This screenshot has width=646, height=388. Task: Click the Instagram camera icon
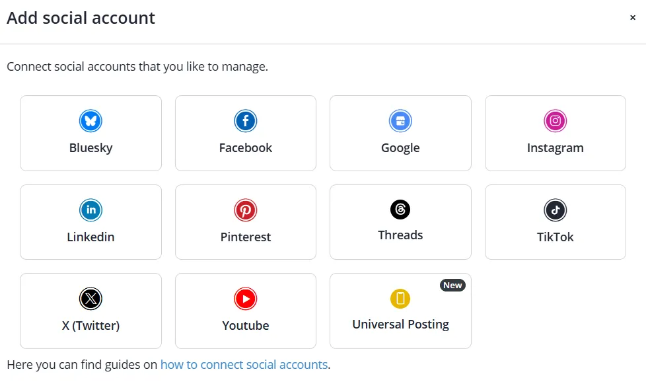(x=556, y=121)
